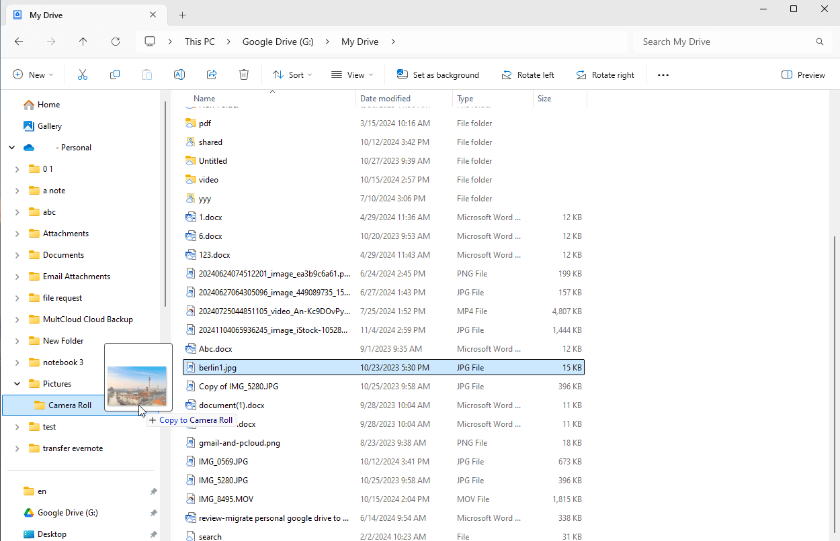Open the New item menu

pos(33,75)
